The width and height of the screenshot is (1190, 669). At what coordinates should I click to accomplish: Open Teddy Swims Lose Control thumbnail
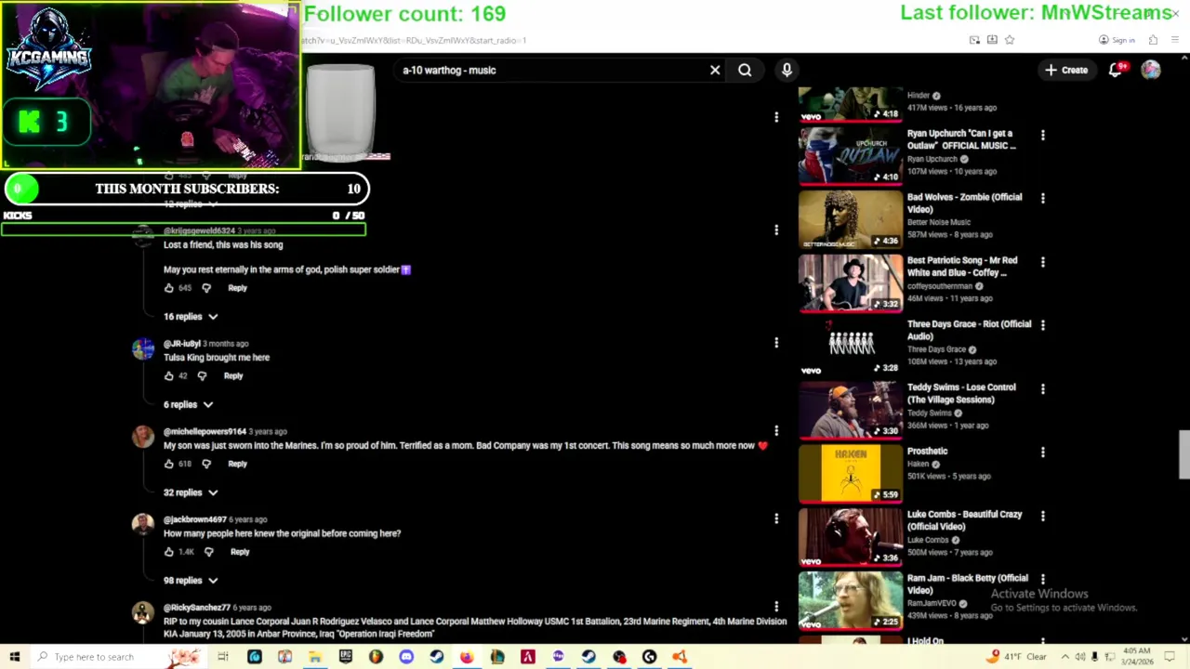pos(850,410)
